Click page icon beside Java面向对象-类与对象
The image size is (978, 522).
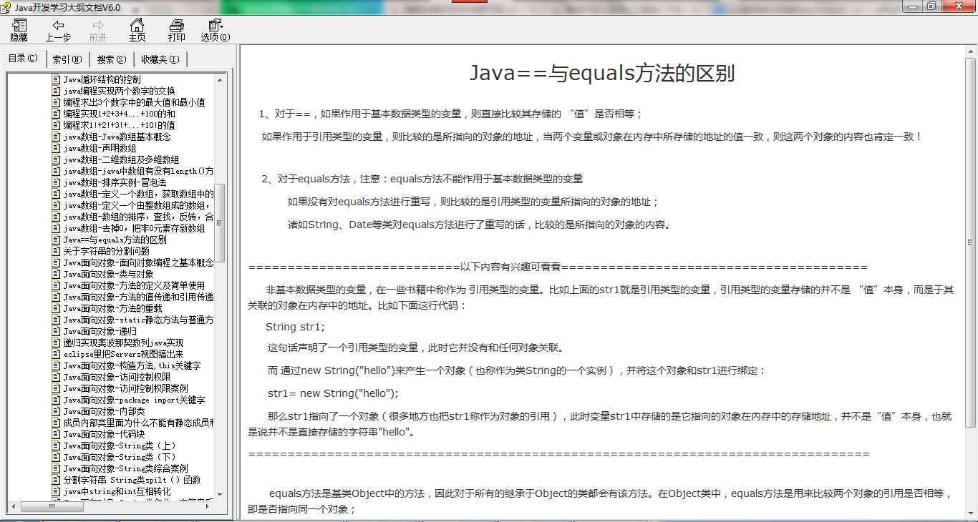point(56,274)
